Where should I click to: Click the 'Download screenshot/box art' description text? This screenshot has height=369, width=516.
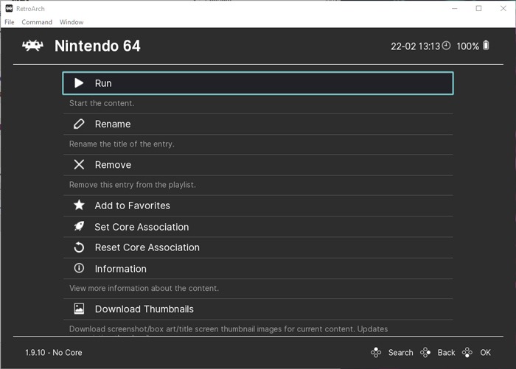pyautogui.click(x=229, y=329)
